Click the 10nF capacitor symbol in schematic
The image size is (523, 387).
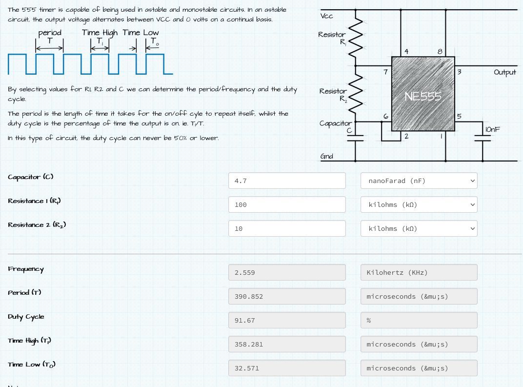tap(483, 138)
